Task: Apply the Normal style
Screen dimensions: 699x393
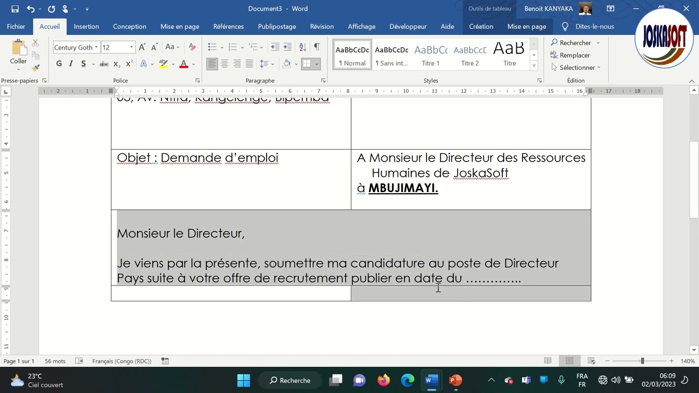Action: (352, 55)
